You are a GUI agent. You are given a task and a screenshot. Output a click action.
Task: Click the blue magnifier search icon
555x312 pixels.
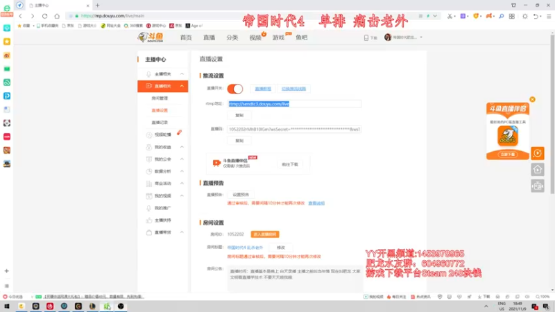click(x=501, y=16)
